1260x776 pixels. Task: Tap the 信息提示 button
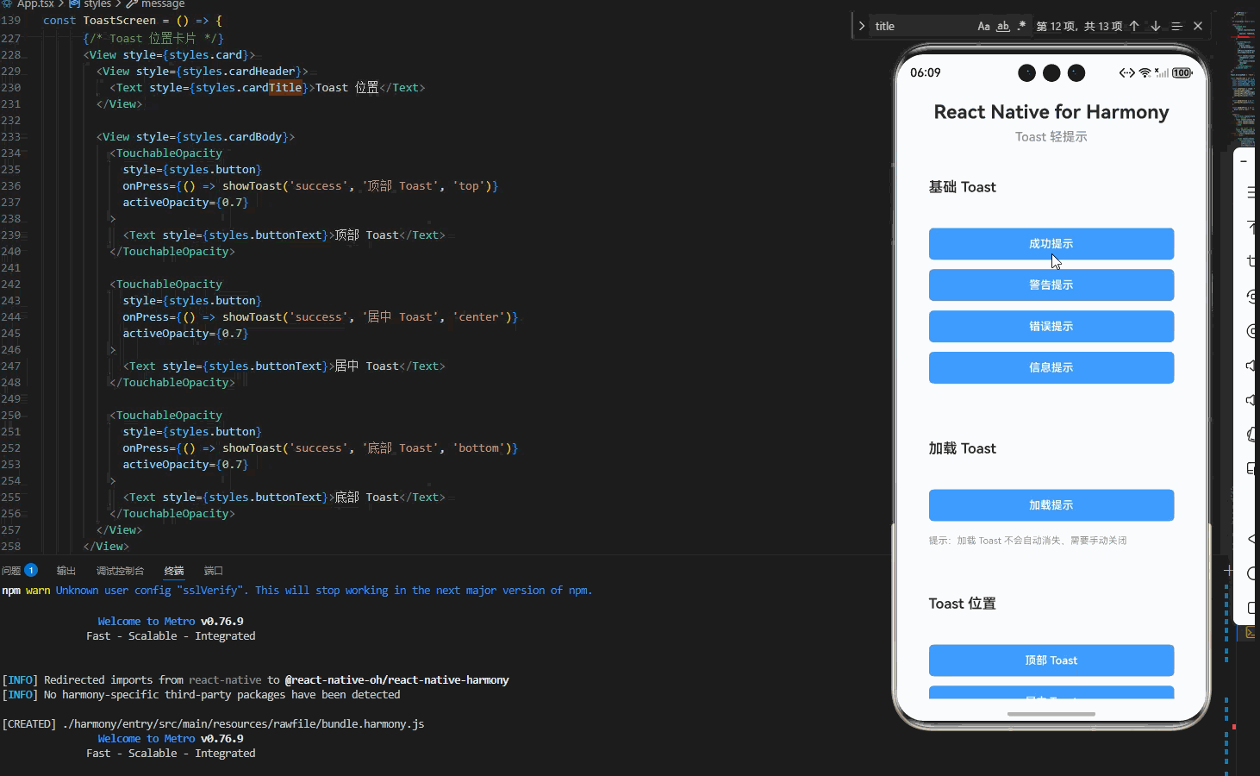pos(1051,368)
